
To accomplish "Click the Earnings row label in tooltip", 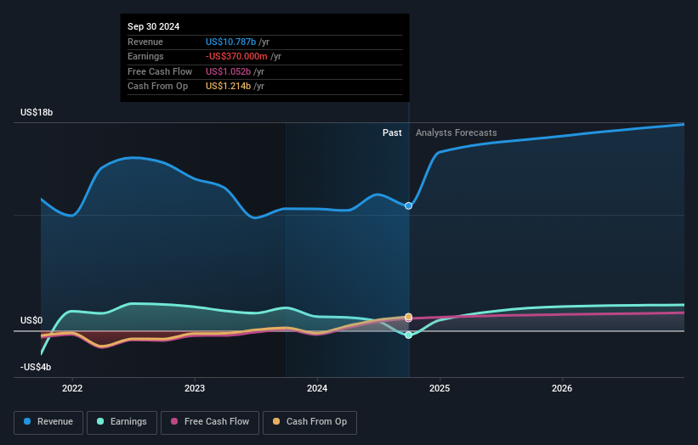I will coord(145,56).
